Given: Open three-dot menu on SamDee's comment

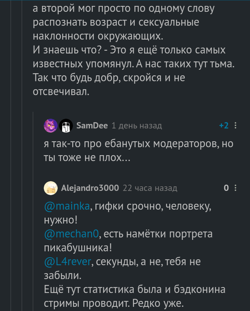Looking at the screenshot, I should coord(235,125).
